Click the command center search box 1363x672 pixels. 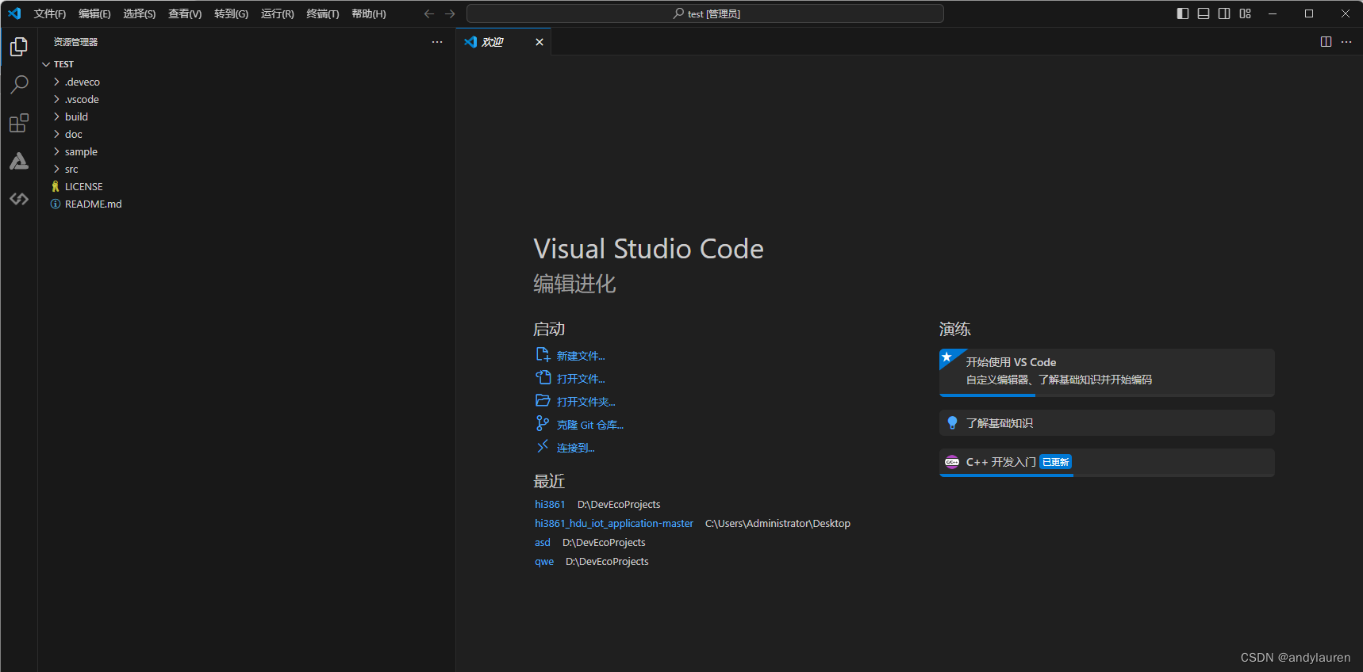point(705,13)
